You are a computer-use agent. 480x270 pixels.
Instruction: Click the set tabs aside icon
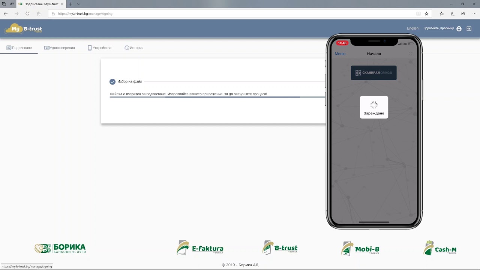(x=12, y=4)
